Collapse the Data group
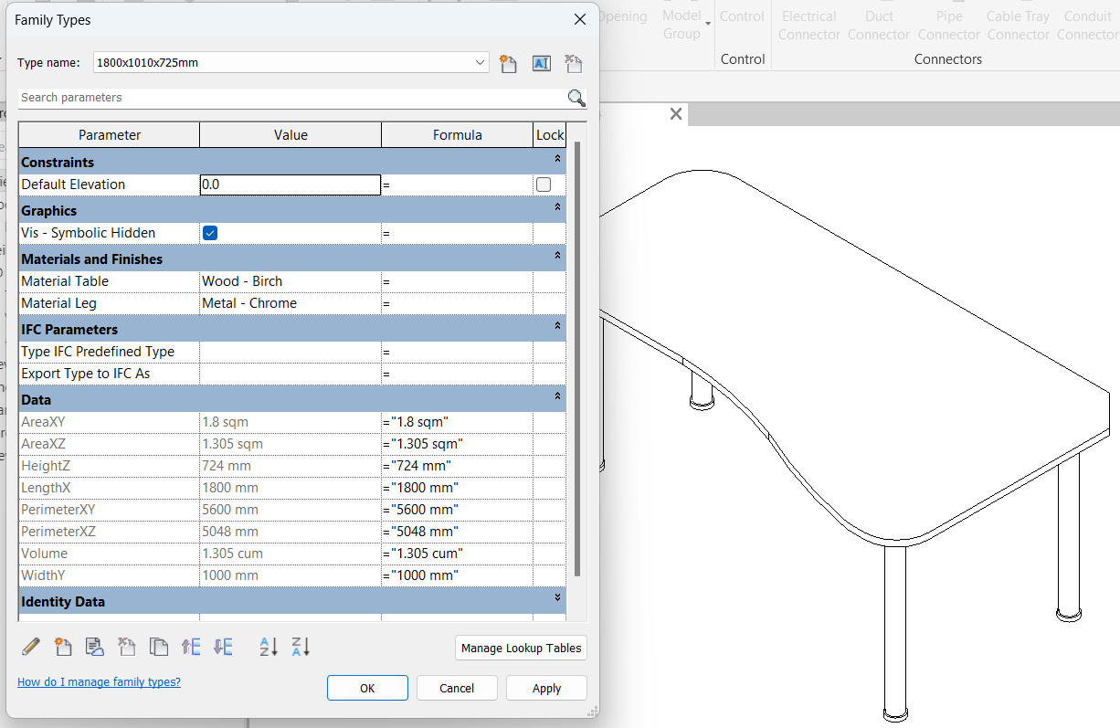1120x728 pixels. pos(557,396)
